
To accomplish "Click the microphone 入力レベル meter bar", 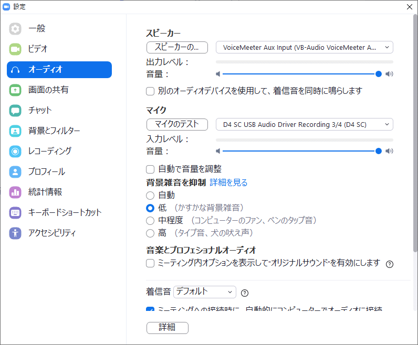I will pyautogui.click(x=305, y=140).
